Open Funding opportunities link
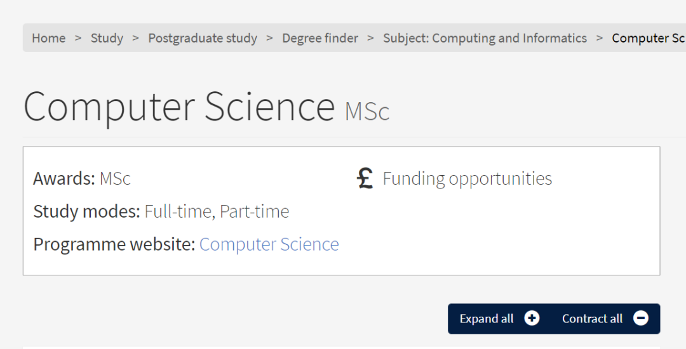Image resolution: width=686 pixels, height=349 pixels. 467,178
